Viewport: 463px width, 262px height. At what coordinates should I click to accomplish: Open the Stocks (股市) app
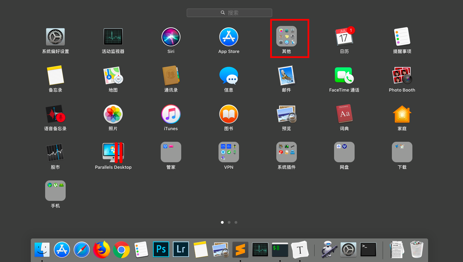[x=55, y=153]
